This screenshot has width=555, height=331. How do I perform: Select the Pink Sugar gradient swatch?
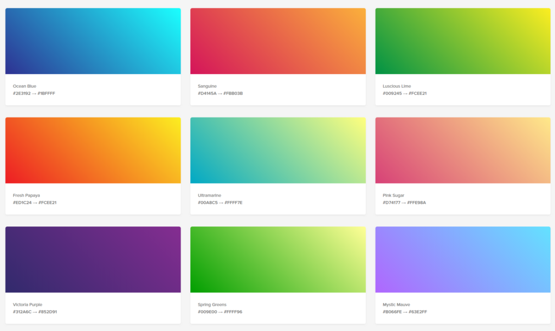coord(463,150)
